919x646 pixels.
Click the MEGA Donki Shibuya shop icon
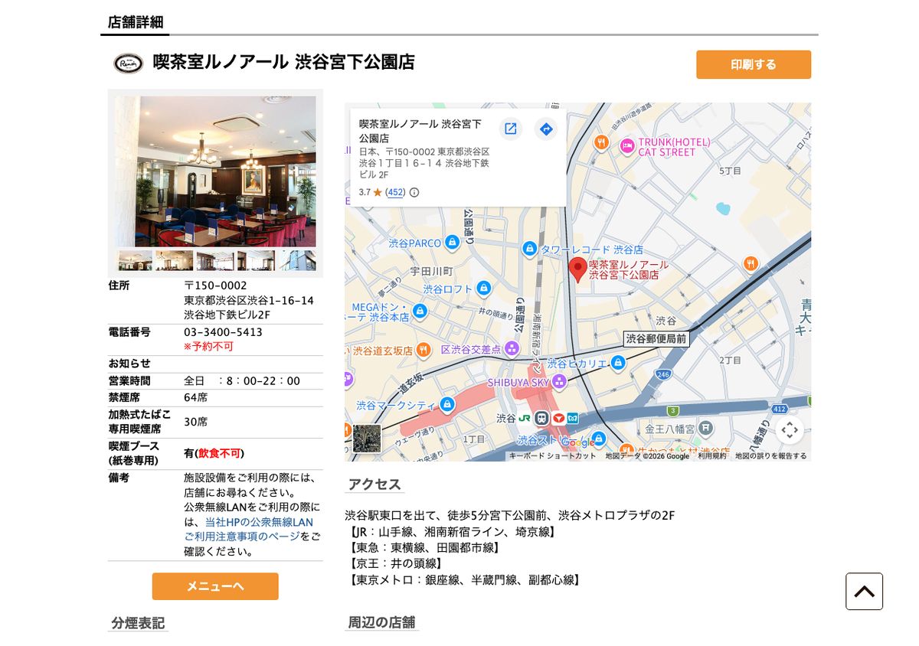click(420, 312)
